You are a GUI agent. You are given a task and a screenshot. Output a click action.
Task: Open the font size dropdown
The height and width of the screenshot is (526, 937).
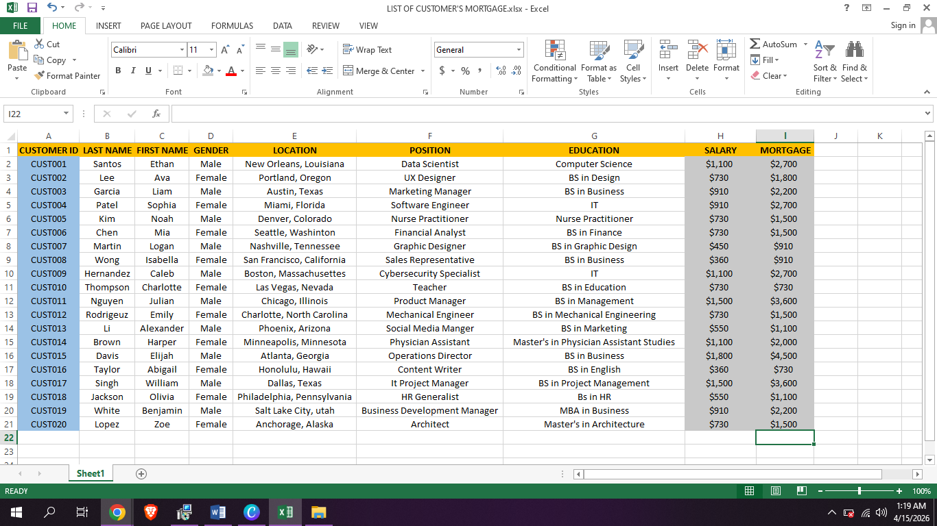[x=212, y=50]
